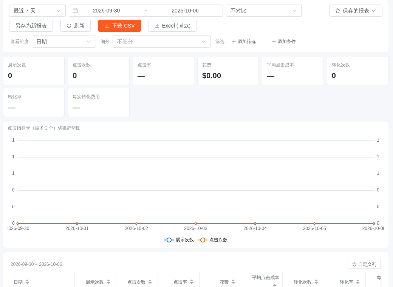
Task: Sort table by 点击率 column
Action: pos(192,282)
